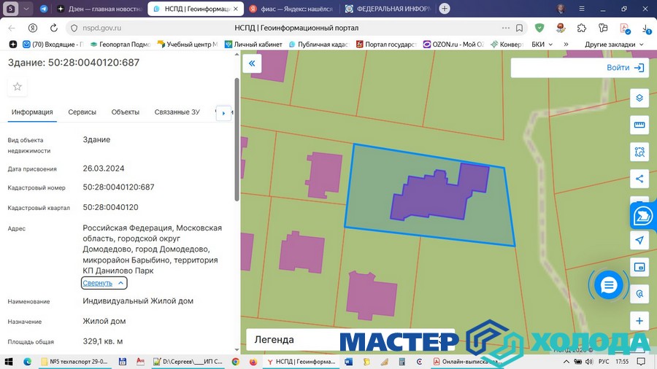
Task: Switch to the Сервисы tab
Action: click(82, 112)
